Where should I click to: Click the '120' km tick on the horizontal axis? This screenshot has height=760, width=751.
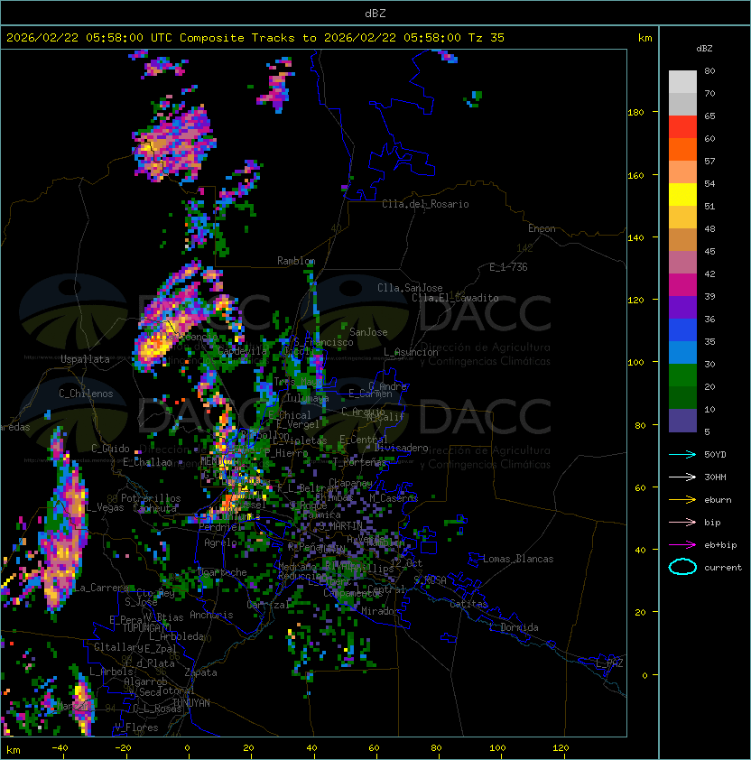point(561,748)
